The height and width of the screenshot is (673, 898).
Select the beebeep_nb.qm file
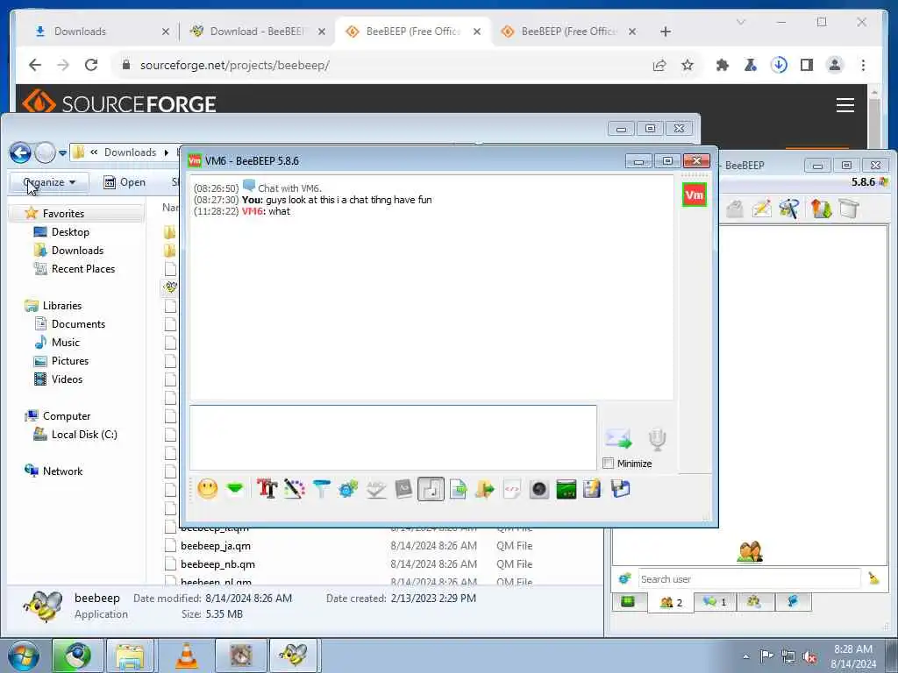coord(218,564)
